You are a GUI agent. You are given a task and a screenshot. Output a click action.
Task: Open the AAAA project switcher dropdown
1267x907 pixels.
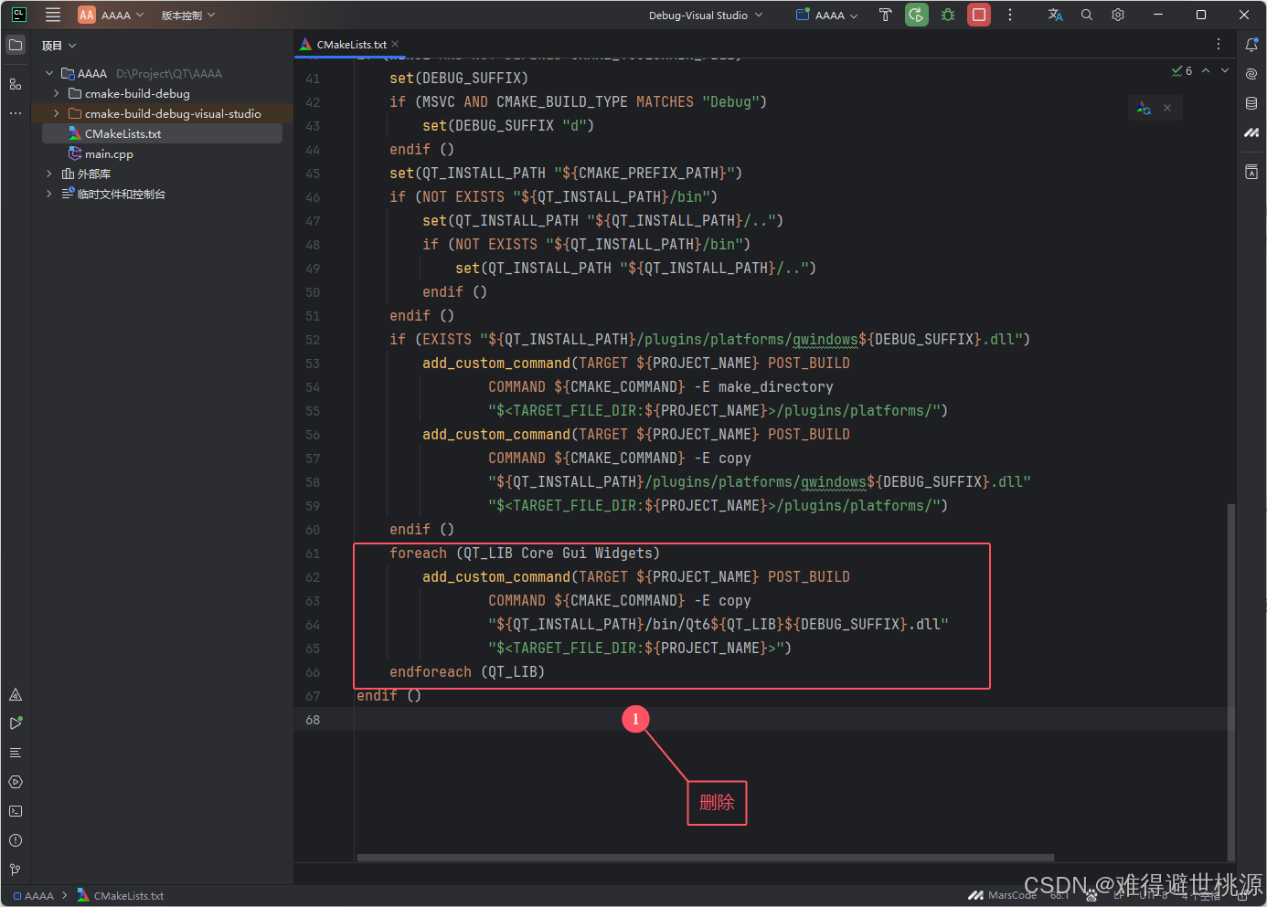pos(111,15)
